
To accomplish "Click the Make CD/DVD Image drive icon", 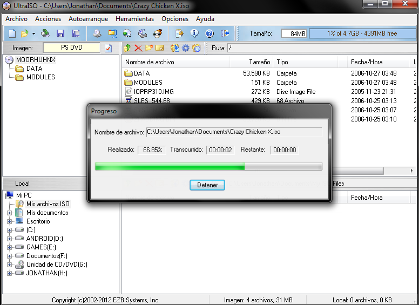I will click(97, 33).
